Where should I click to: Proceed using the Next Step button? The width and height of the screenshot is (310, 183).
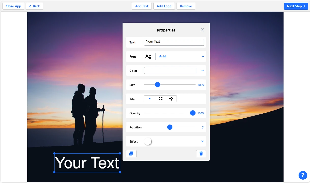(x=296, y=6)
